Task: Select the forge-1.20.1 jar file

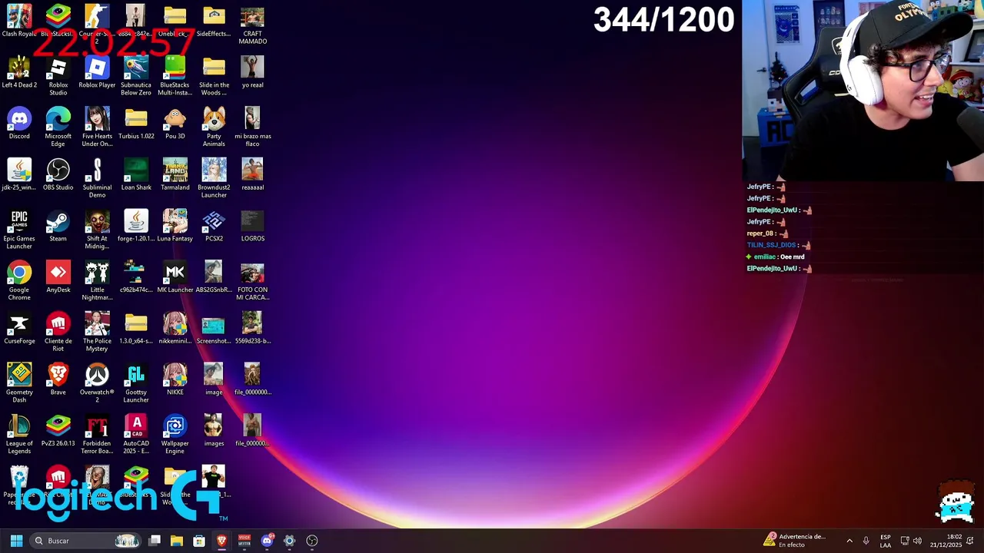Action: (x=136, y=227)
